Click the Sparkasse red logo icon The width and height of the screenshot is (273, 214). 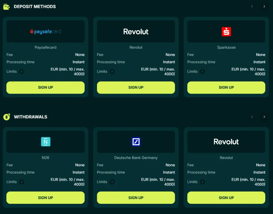click(226, 31)
